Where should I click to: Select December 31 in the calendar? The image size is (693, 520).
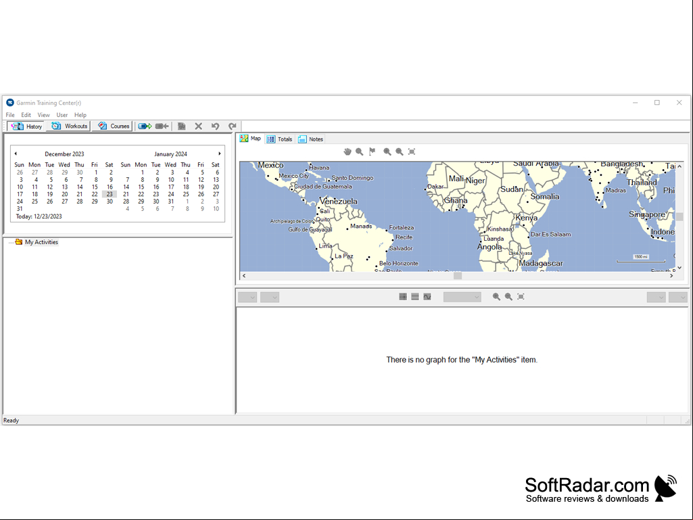pyautogui.click(x=20, y=209)
